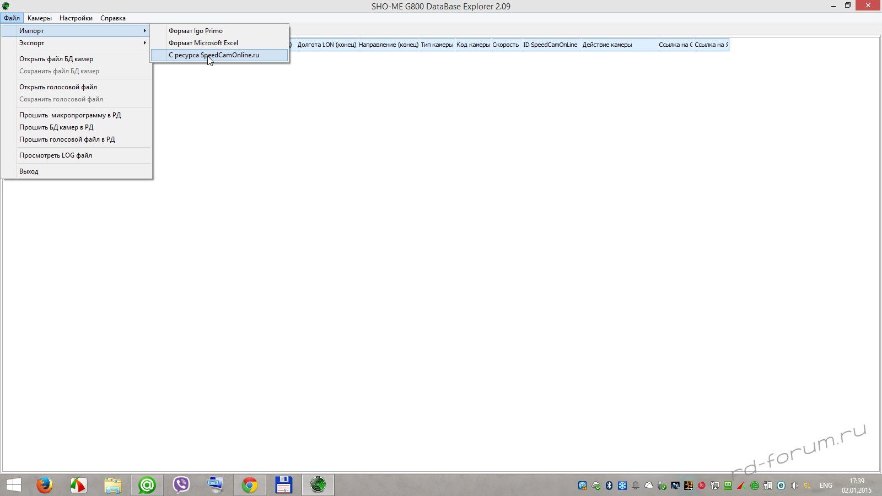Image resolution: width=882 pixels, height=496 pixels.
Task: Click the battery power plug tray icon
Action: (x=768, y=486)
